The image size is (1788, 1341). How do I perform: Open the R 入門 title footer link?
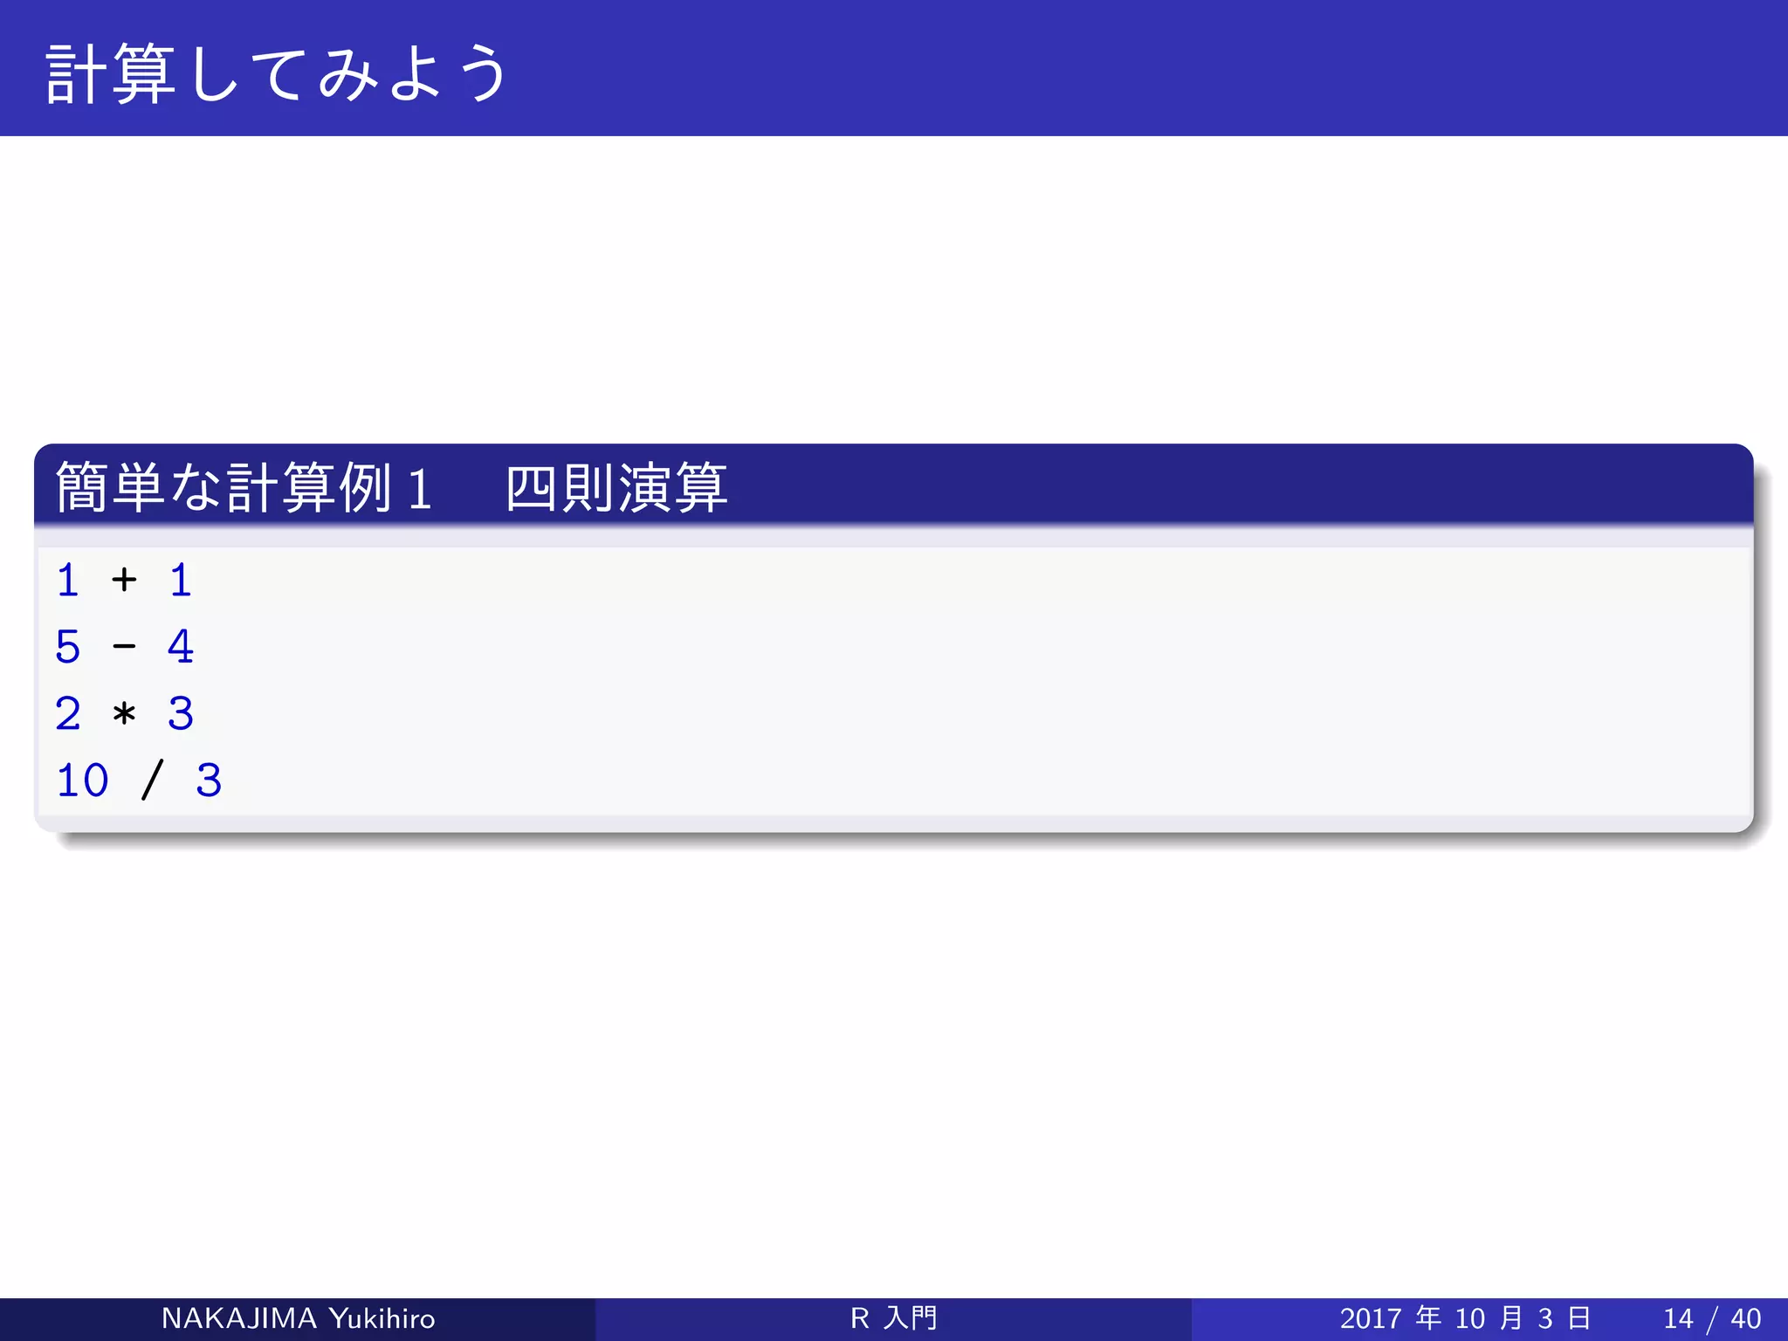coord(893,1318)
